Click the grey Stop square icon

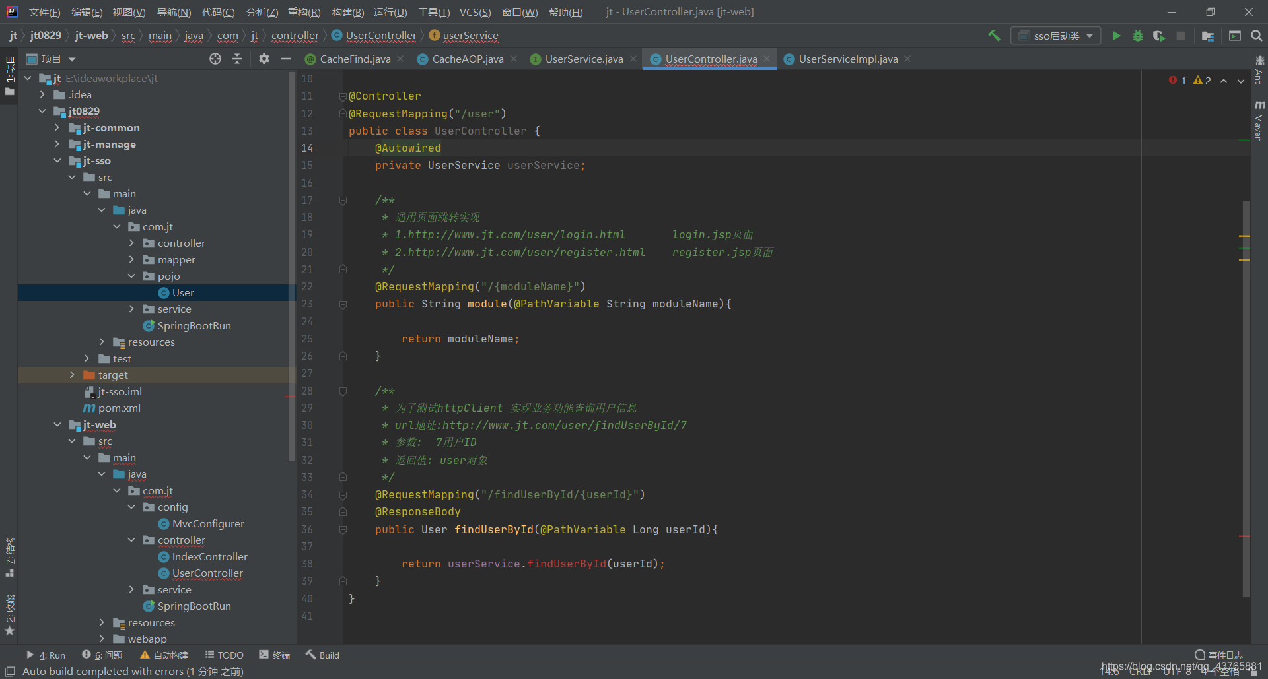pos(1181,36)
